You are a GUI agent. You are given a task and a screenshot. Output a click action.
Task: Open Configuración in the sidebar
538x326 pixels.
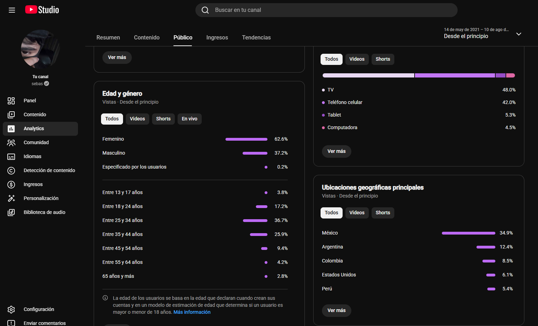(x=40, y=309)
